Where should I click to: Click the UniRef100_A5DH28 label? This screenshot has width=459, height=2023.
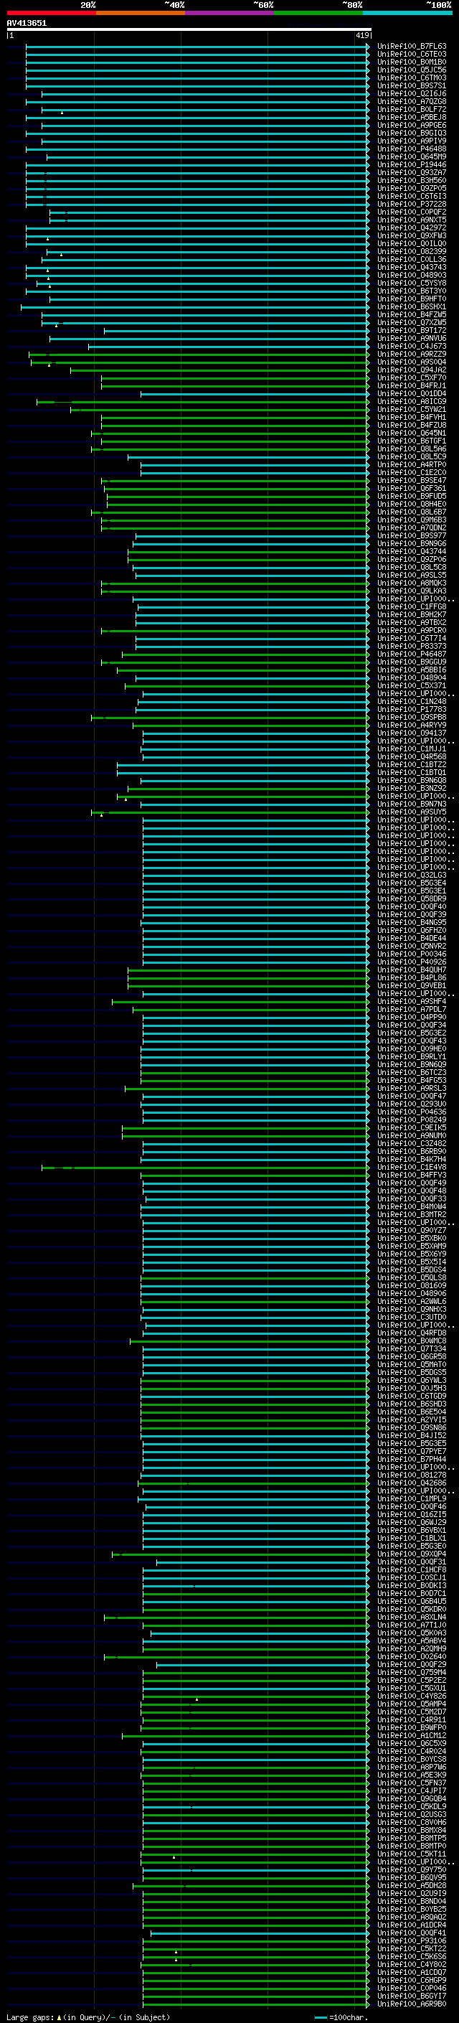coord(412,1885)
